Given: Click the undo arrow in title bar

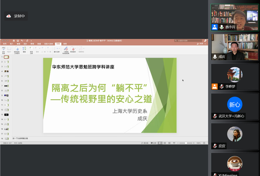Looking at the screenshot, I should [22, 41].
